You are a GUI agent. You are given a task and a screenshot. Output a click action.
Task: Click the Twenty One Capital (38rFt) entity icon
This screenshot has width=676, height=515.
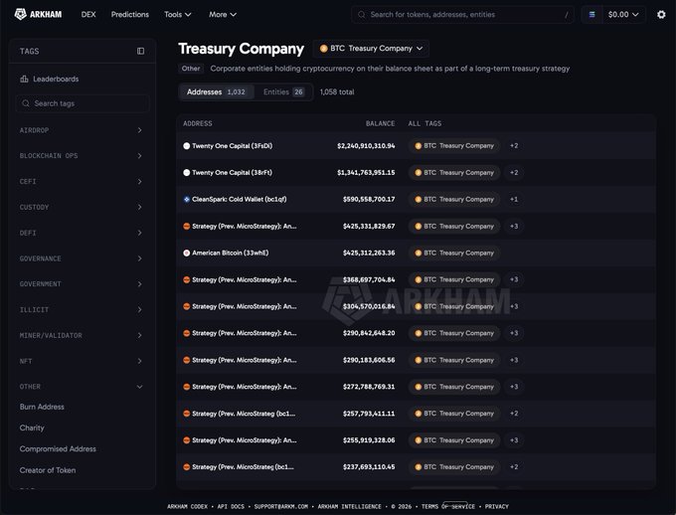[x=186, y=173]
